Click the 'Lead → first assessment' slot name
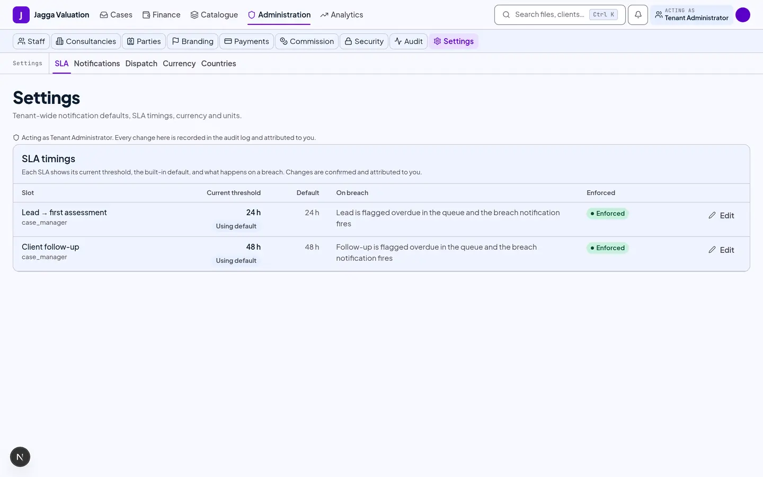This screenshot has height=477, width=763. click(x=64, y=213)
